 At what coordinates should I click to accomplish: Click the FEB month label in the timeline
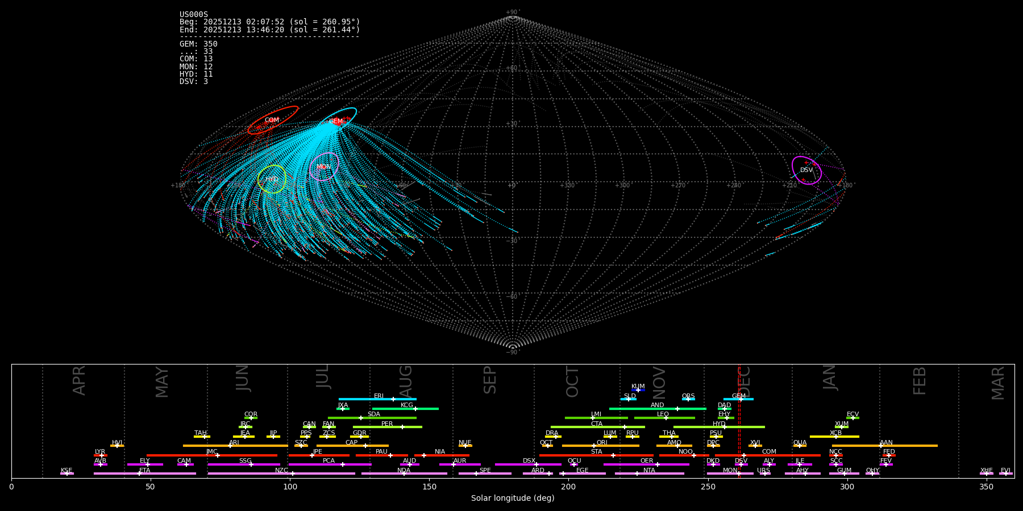[920, 381]
